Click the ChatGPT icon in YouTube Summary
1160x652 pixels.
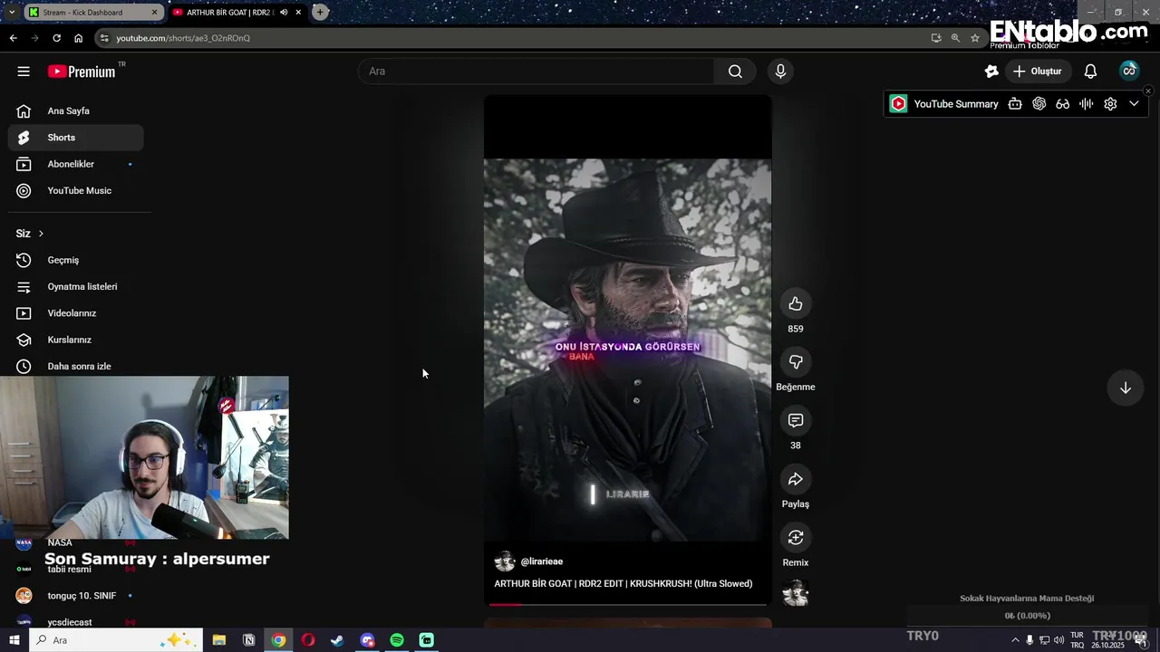click(x=1039, y=104)
